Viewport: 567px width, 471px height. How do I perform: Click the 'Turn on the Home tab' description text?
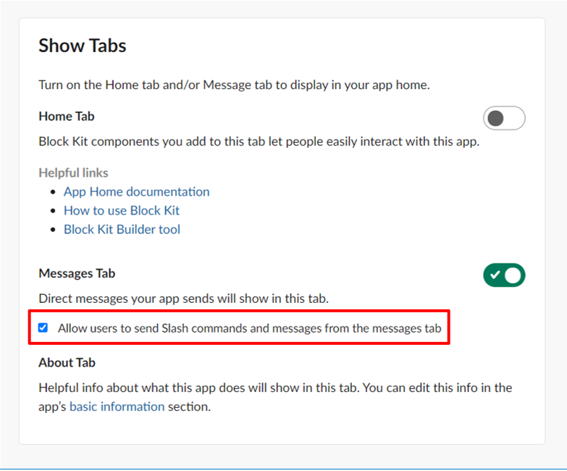coord(234,85)
